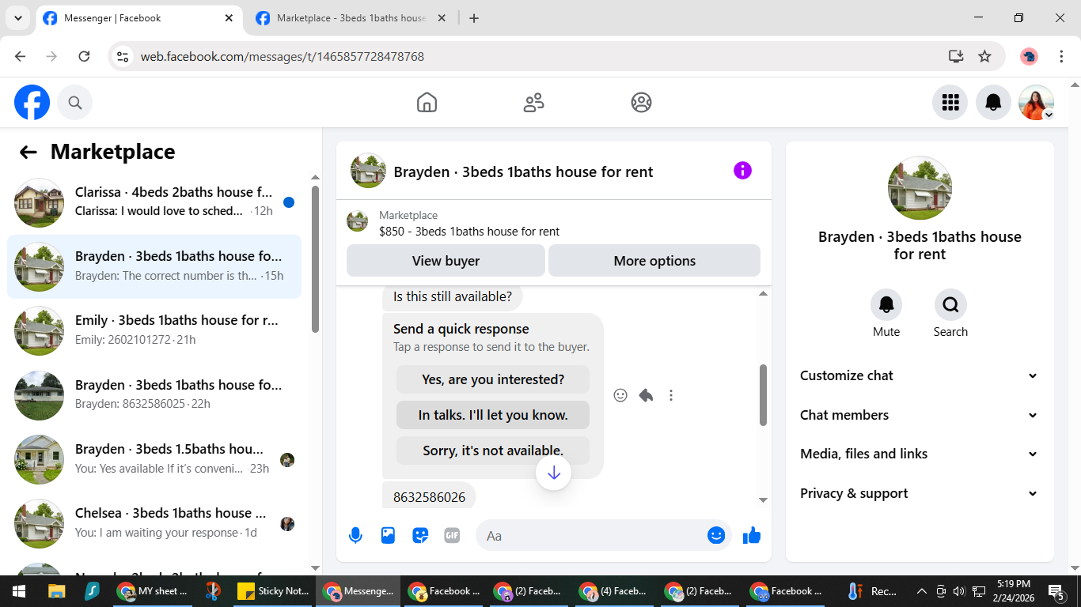Viewport: 1081px width, 607px height.
Task: Open the account profile picture menu
Action: tap(1036, 103)
